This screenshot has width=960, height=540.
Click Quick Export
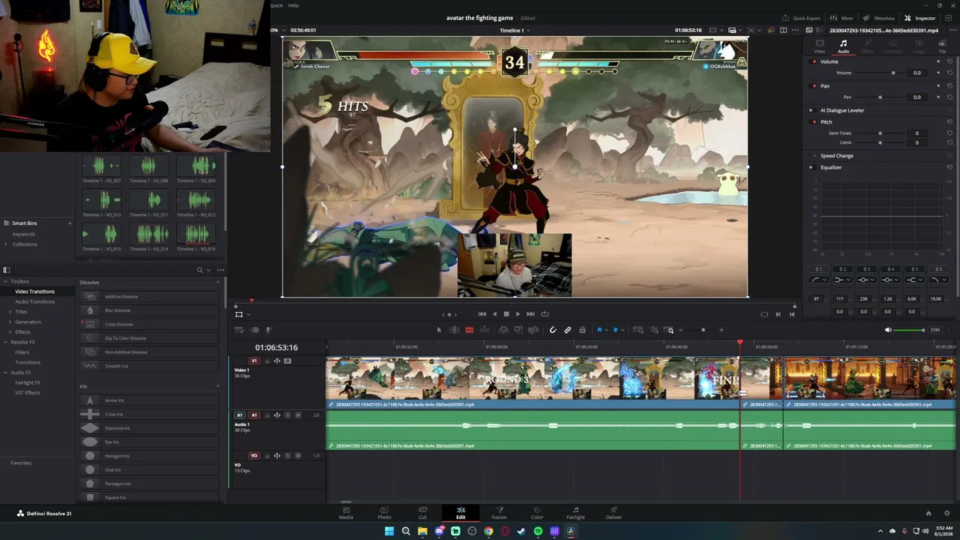[x=801, y=18]
